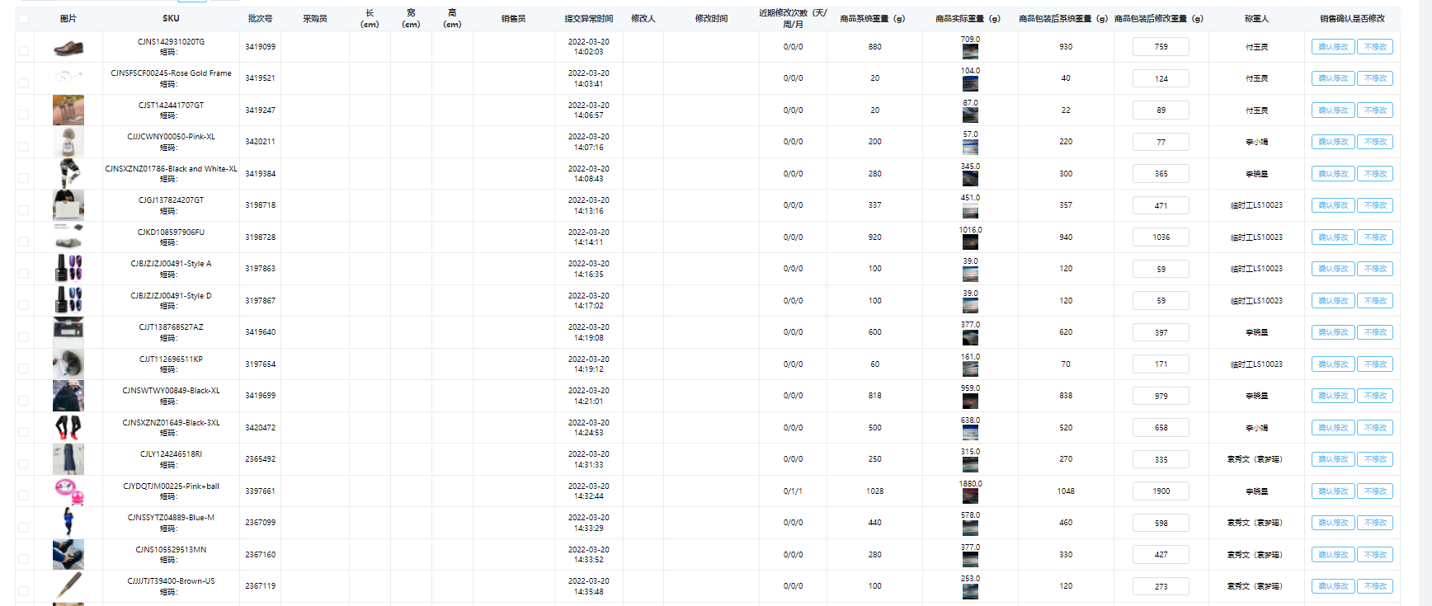The image size is (1432, 606).
Task: Click 确认修改 for SKU CJNS105529513MN
Action: pyautogui.click(x=1333, y=555)
